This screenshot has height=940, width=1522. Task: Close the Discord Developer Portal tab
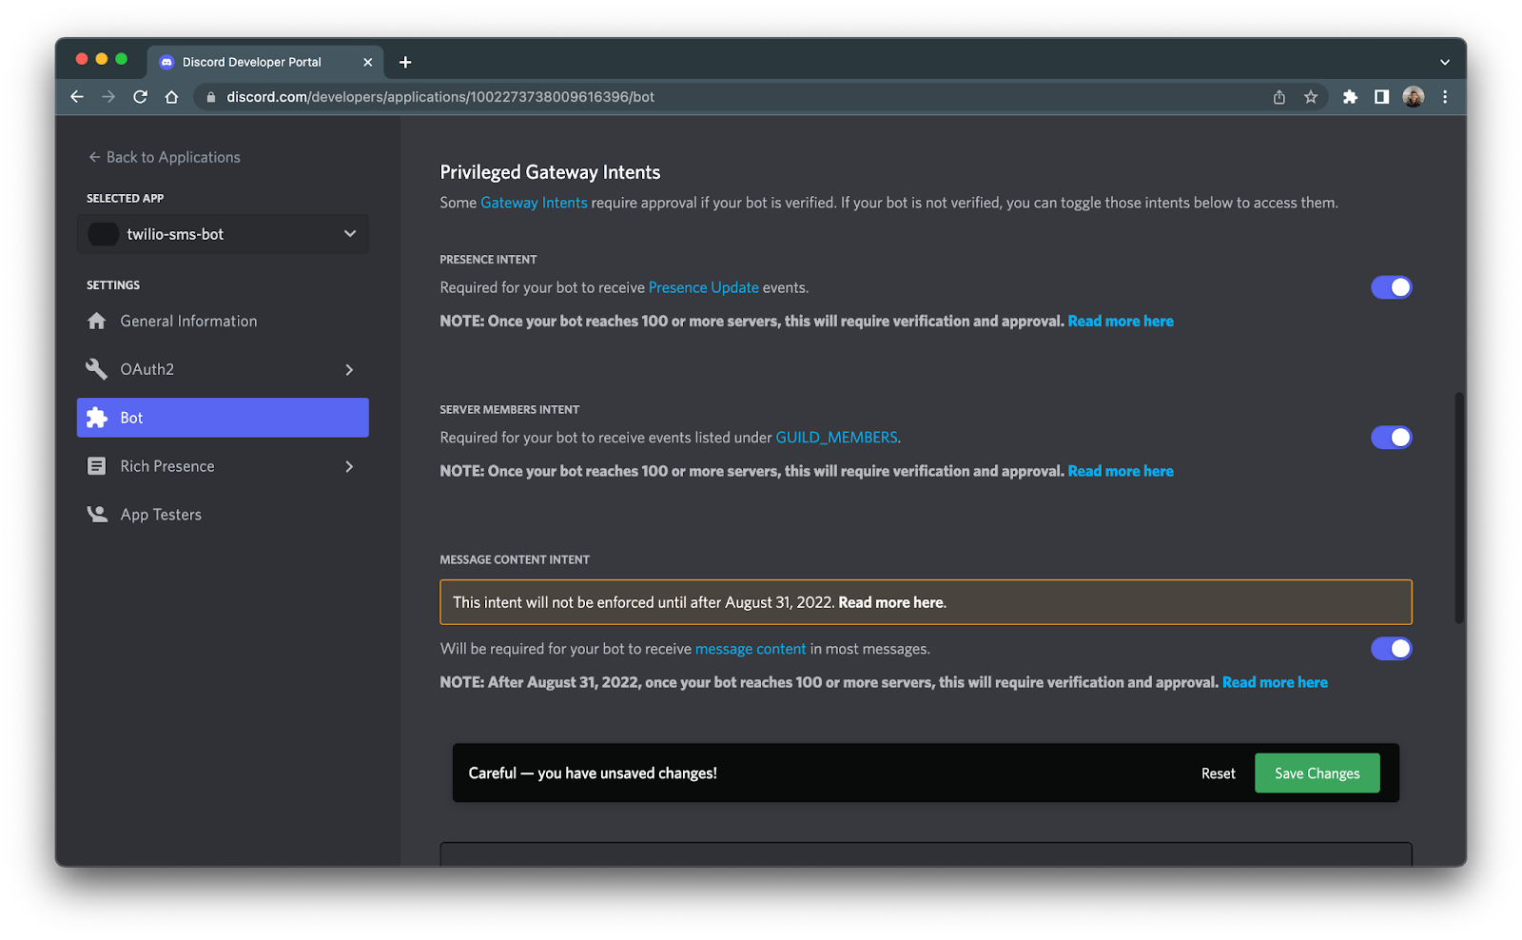click(367, 62)
